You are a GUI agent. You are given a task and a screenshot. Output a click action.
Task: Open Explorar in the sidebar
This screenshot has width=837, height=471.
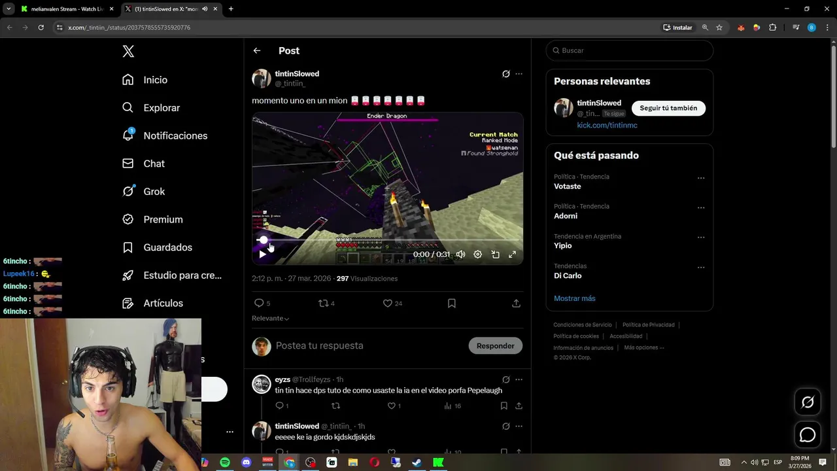(x=151, y=108)
